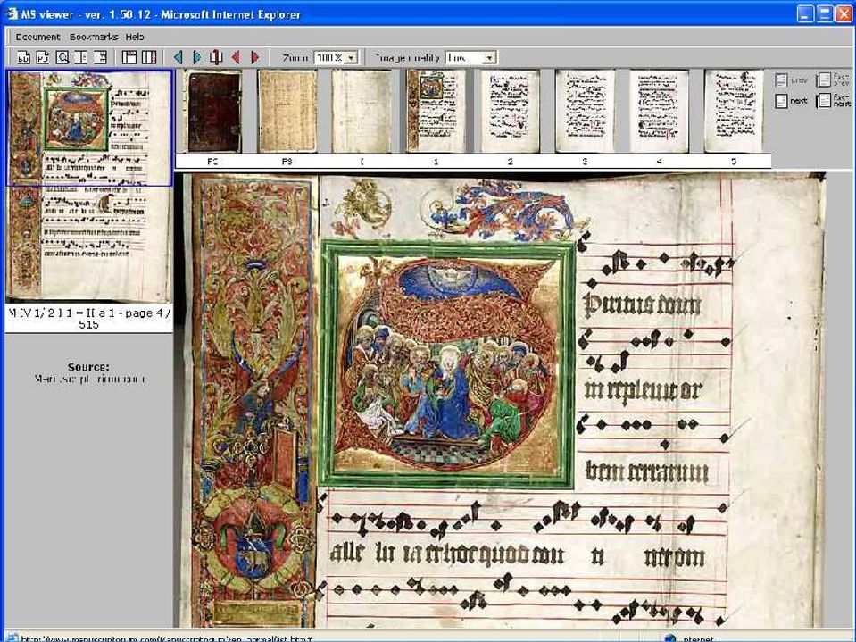
Task: Click the next page button
Action: coord(791,101)
